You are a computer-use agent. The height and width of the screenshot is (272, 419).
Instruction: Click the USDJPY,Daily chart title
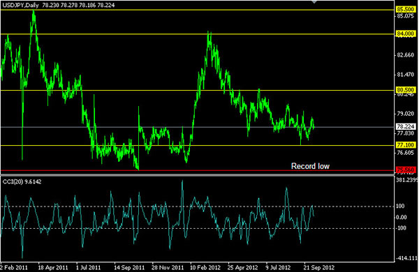[21, 5]
